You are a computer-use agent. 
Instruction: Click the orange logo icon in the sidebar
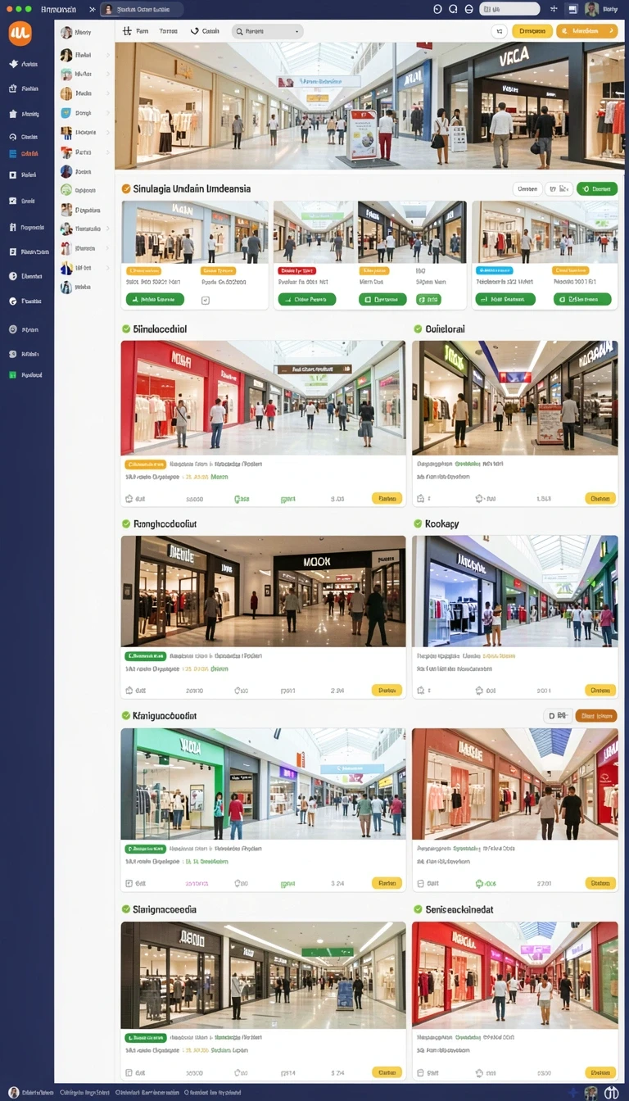tap(20, 33)
